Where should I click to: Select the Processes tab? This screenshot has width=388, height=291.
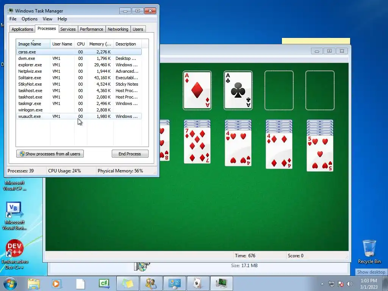[47, 29]
